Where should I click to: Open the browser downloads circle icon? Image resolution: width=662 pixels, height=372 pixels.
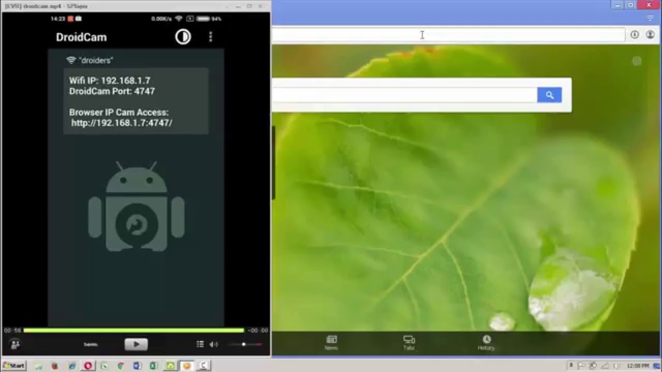[x=635, y=35]
